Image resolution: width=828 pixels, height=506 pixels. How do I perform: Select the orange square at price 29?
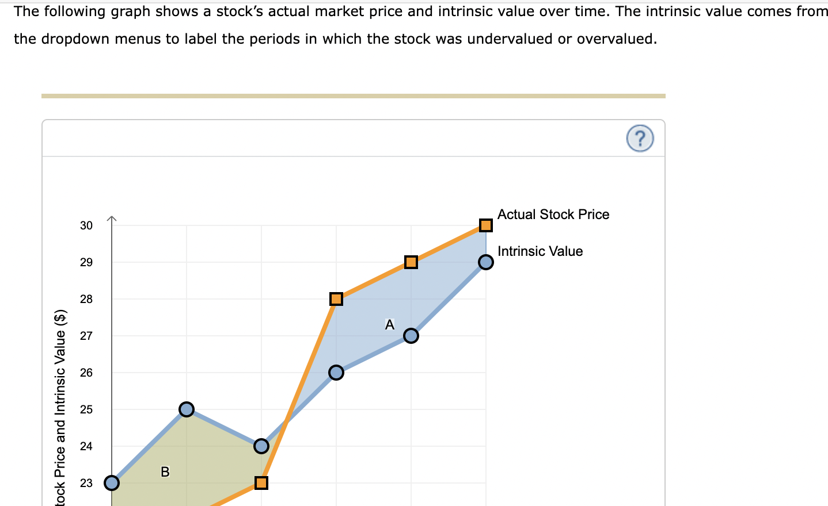pyautogui.click(x=411, y=262)
